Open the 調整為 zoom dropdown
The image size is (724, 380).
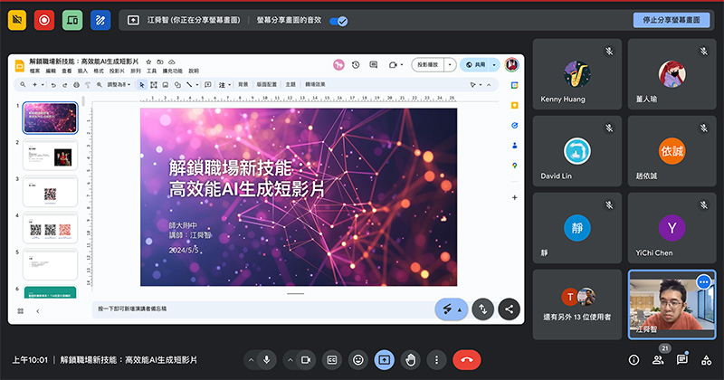coord(119,85)
